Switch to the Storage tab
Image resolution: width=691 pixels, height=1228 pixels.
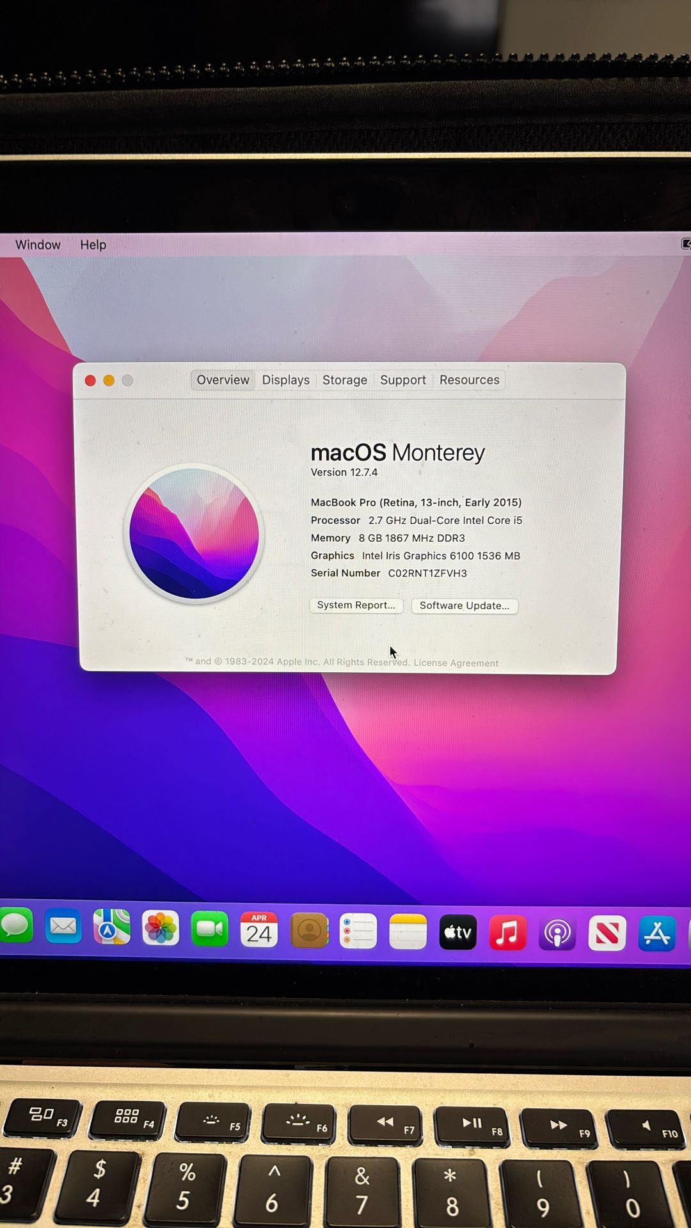coord(345,380)
